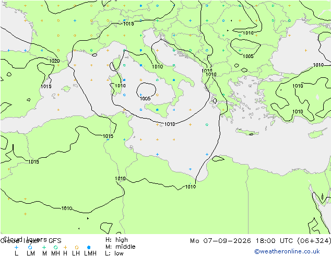Click the blue plus legend symbol for L

click(16, 247)
